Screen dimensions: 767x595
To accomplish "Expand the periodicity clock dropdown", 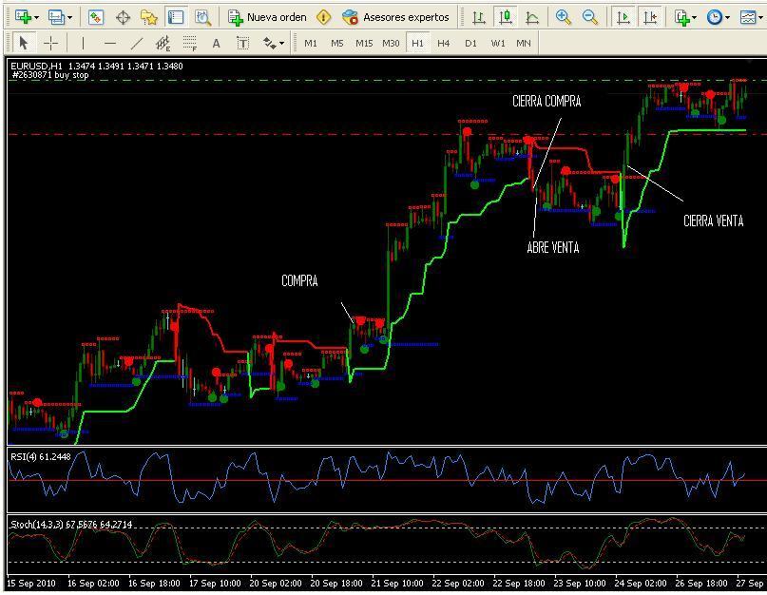I will click(728, 17).
